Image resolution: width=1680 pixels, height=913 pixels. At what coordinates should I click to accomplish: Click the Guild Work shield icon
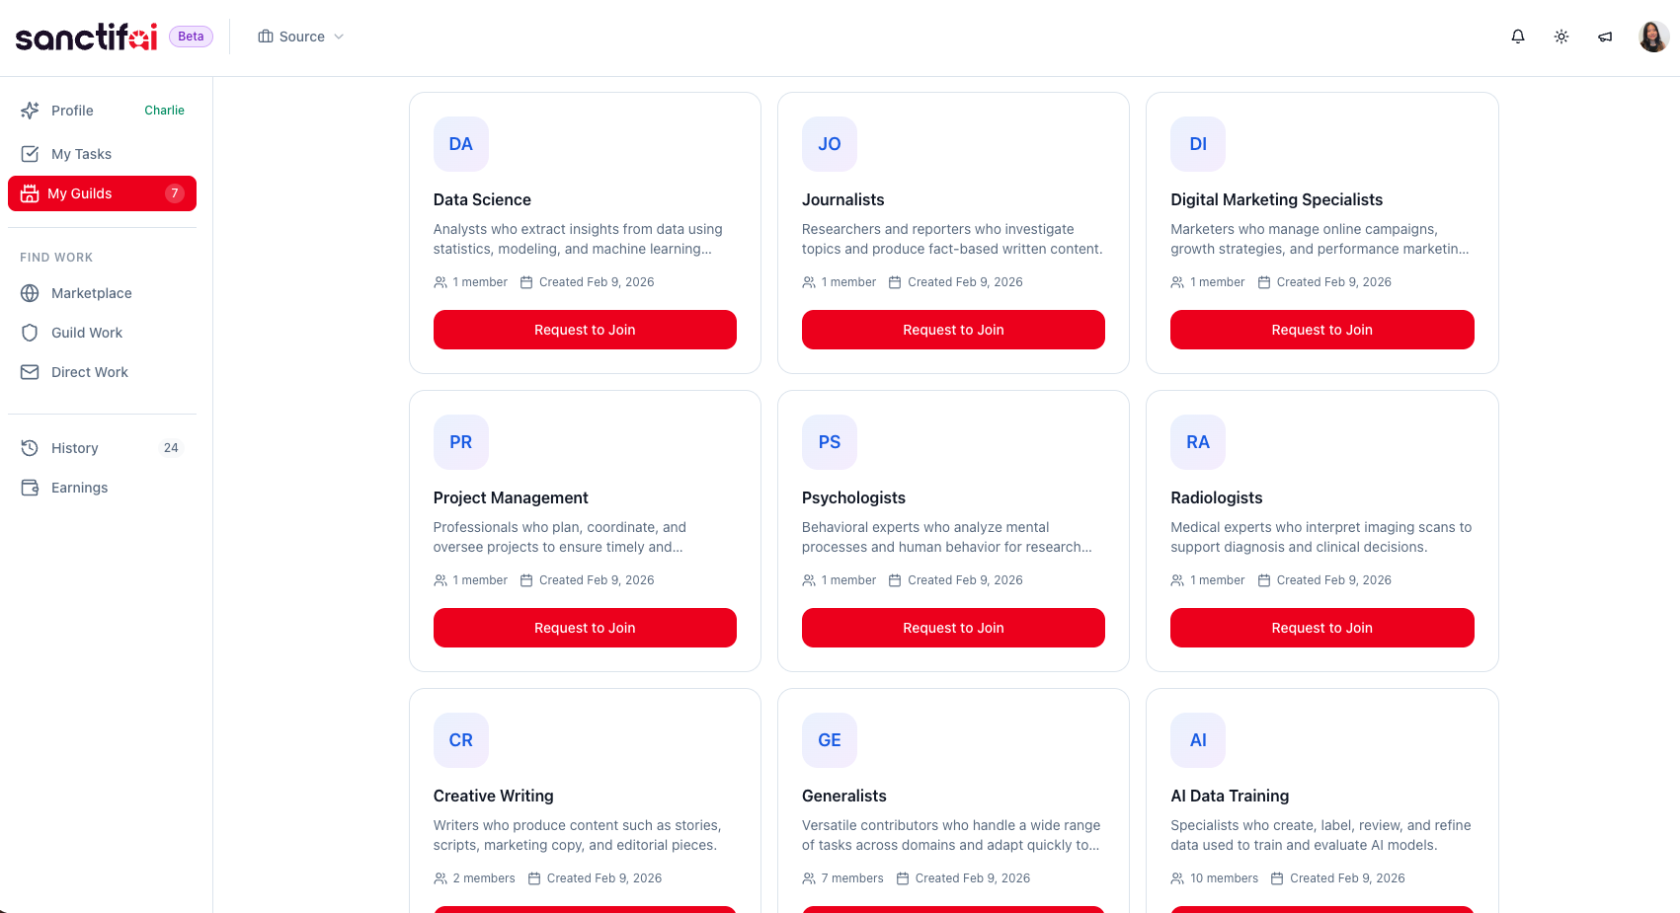click(x=30, y=333)
